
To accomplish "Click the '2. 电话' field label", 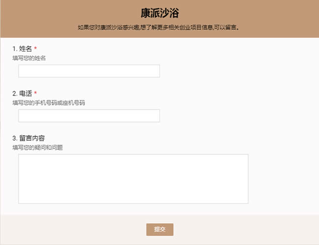I will [22, 94].
